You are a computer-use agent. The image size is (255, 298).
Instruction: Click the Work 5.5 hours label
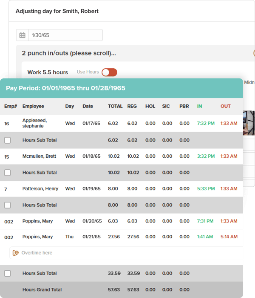[48, 72]
